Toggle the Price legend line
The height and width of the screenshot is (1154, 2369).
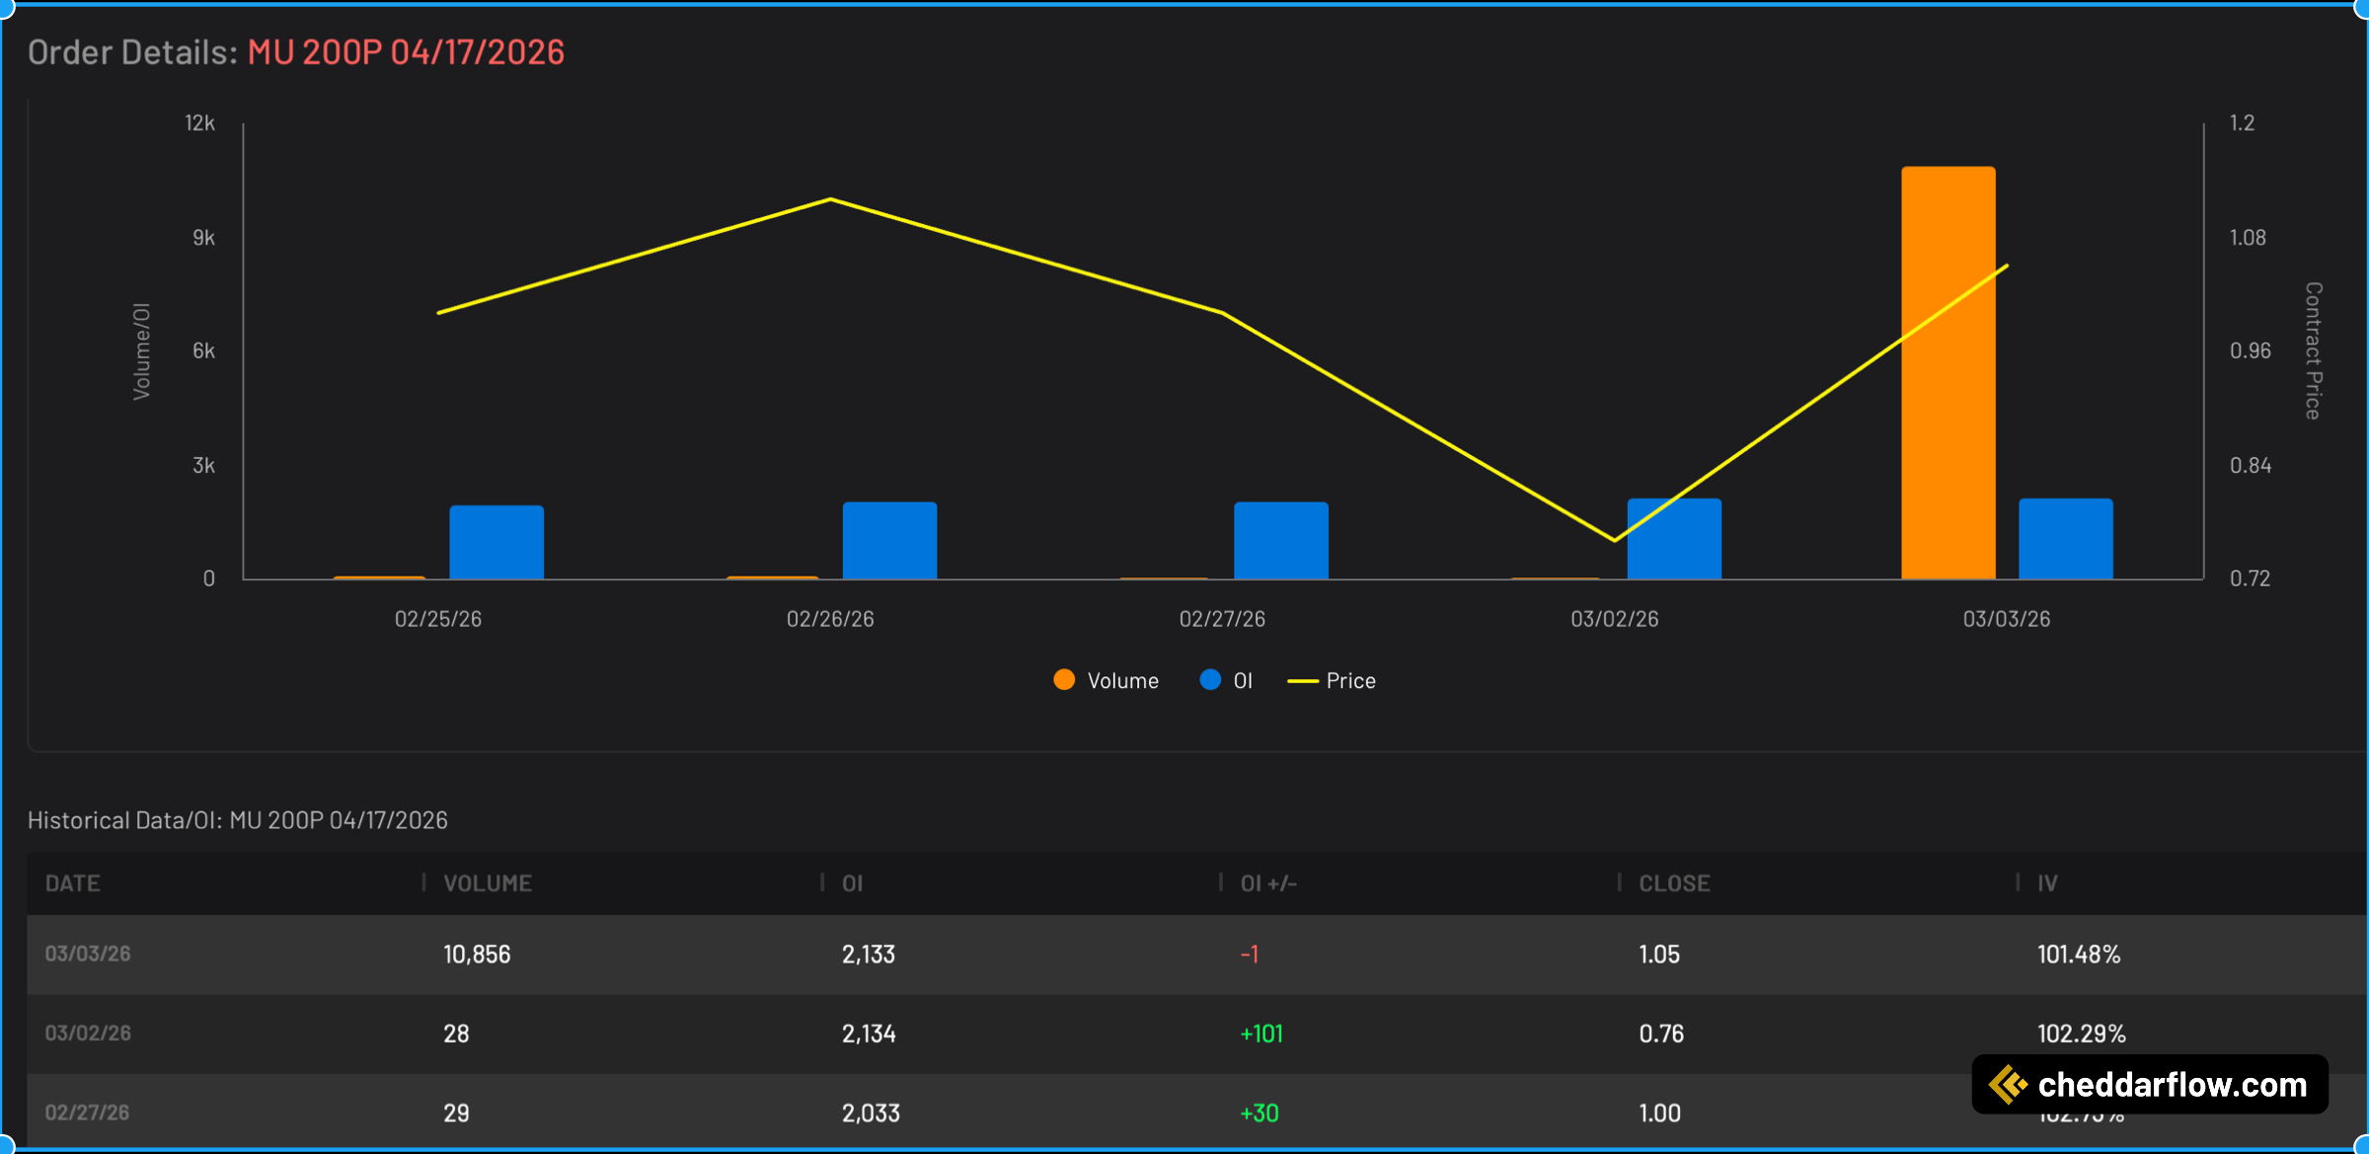tap(1332, 680)
